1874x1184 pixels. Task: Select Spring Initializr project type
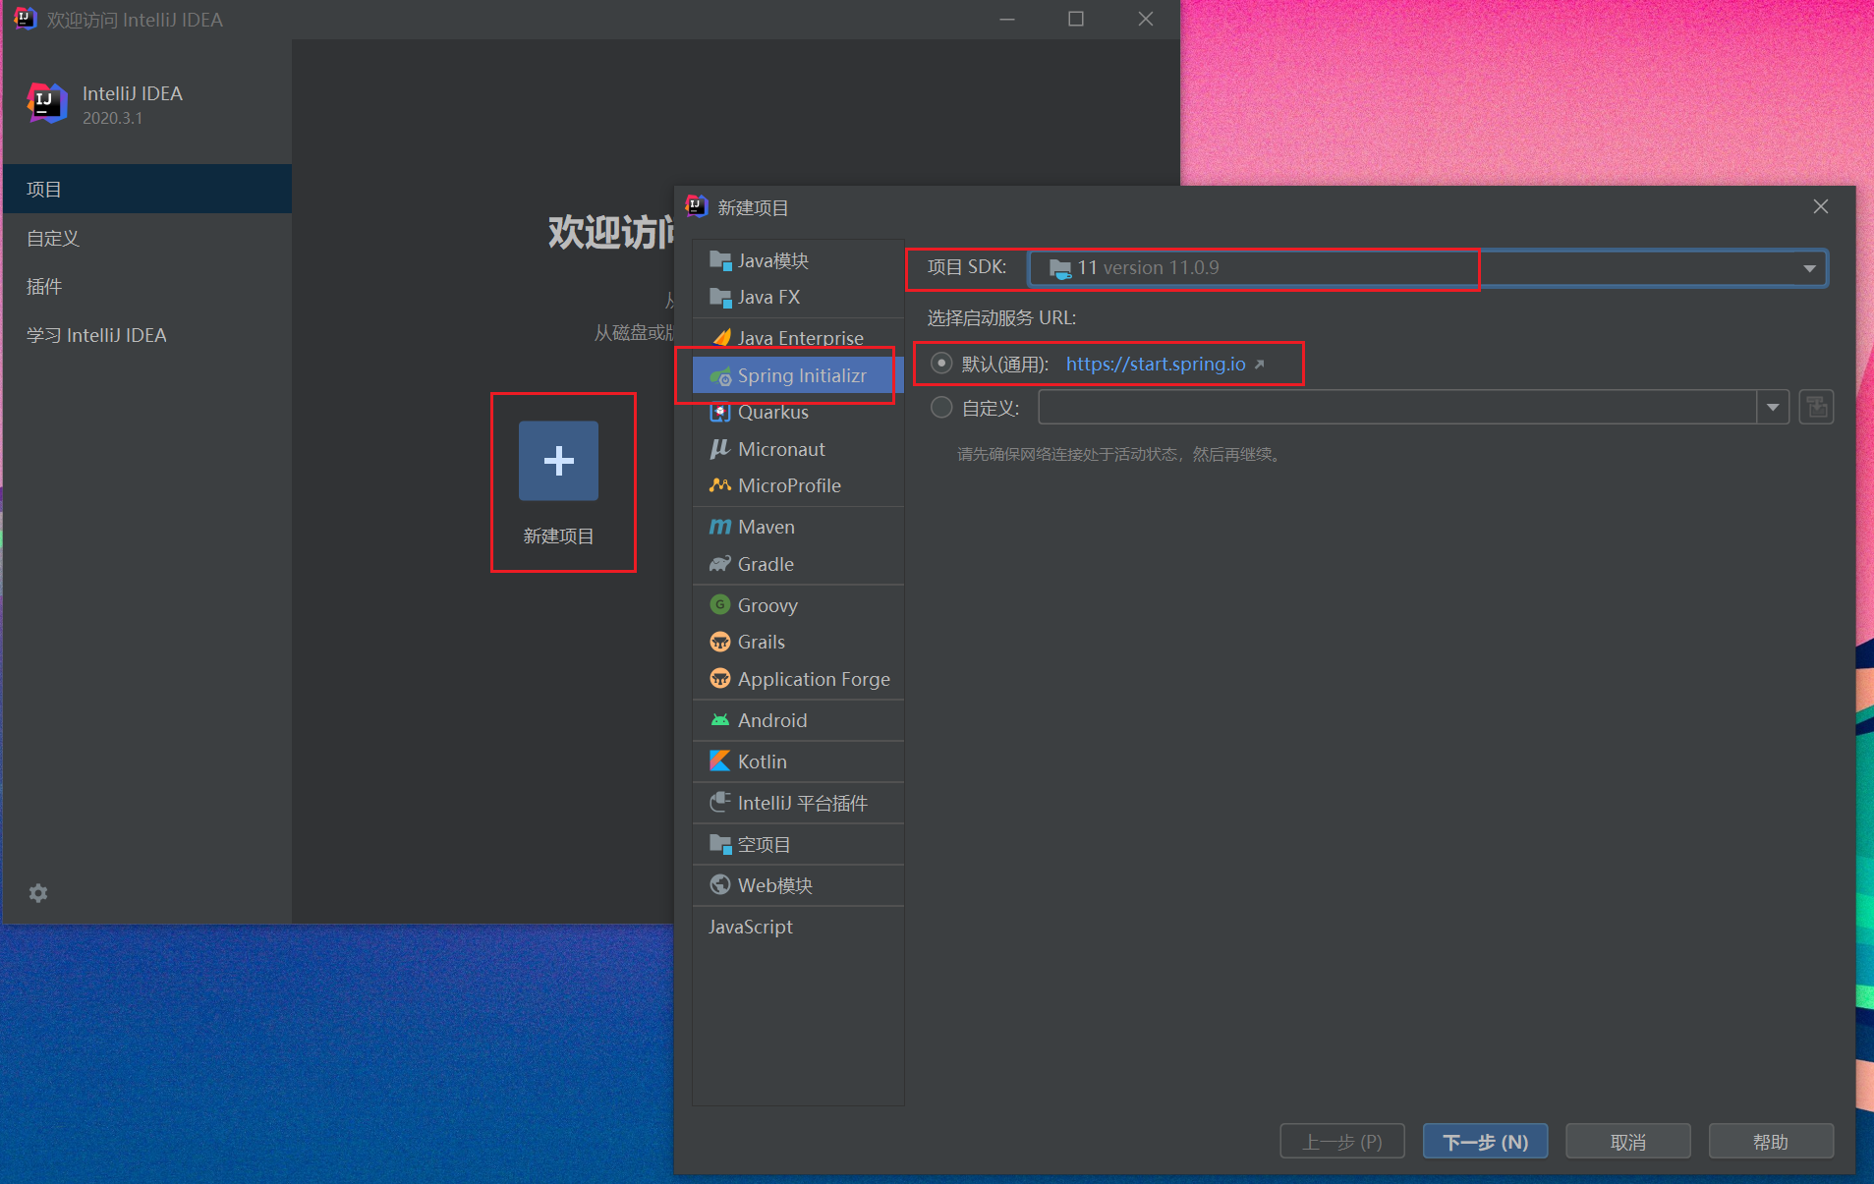coord(798,375)
